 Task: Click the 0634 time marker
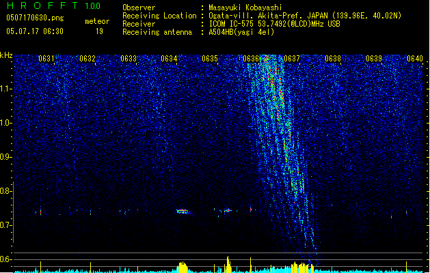(x=169, y=59)
